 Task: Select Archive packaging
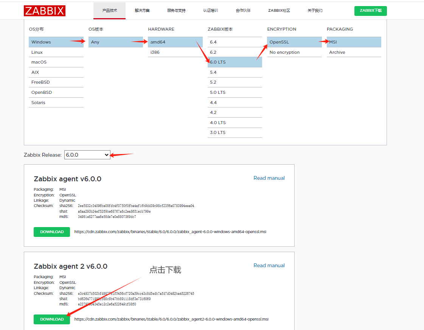tap(354, 52)
